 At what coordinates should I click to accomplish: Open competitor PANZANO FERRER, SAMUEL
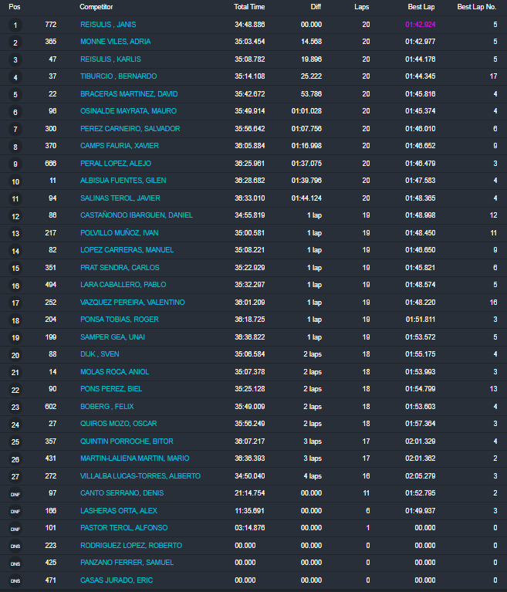[x=124, y=563]
